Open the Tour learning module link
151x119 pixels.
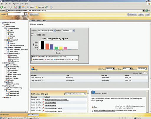coord(96,107)
